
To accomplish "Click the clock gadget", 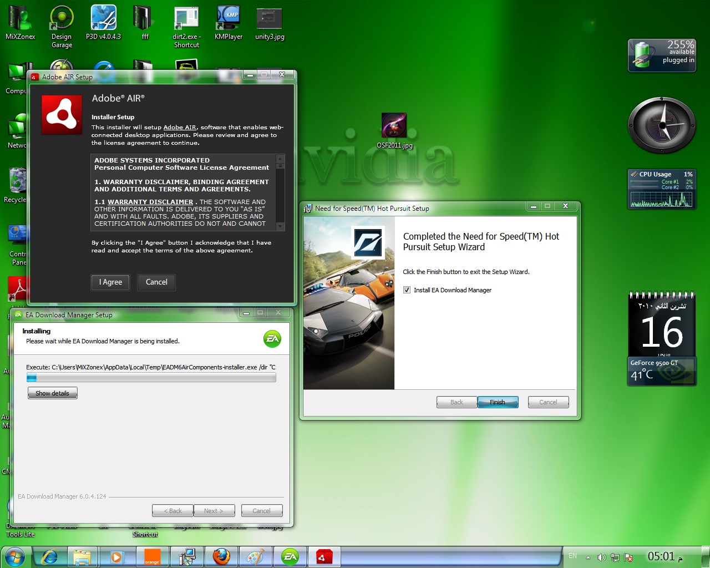I will pos(662,125).
